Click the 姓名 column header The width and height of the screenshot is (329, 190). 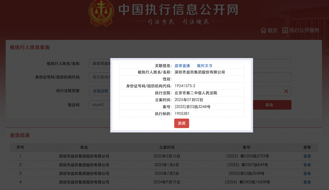[84, 147]
